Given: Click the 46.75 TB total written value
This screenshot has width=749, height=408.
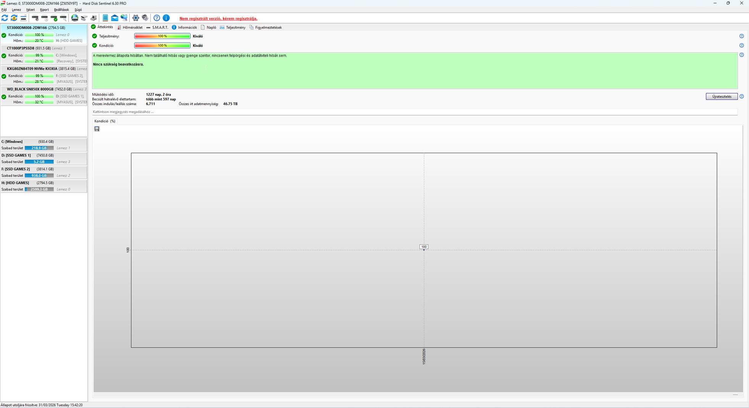Looking at the screenshot, I should click(x=230, y=104).
